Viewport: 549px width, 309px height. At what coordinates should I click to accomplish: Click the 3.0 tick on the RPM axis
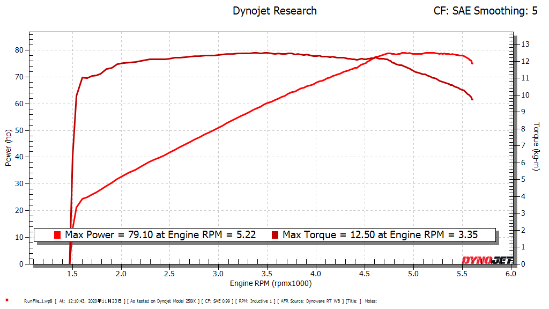click(219, 274)
